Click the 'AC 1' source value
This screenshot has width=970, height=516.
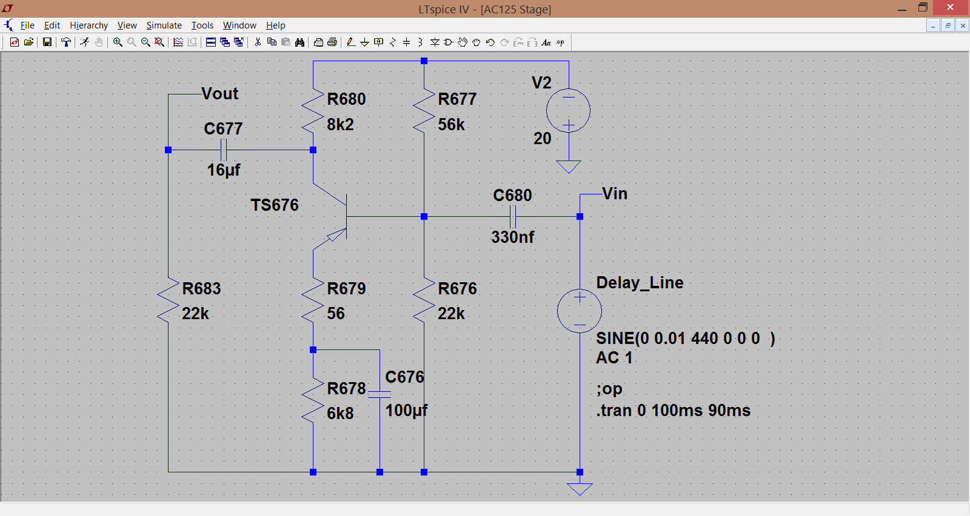pos(614,357)
